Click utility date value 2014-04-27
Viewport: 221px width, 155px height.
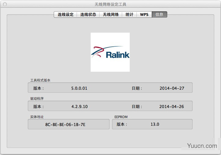tap(172, 88)
